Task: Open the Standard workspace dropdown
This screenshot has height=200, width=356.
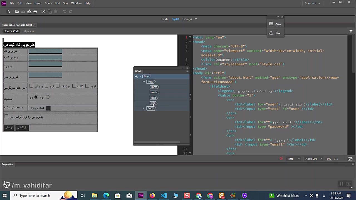Action: point(312,3)
